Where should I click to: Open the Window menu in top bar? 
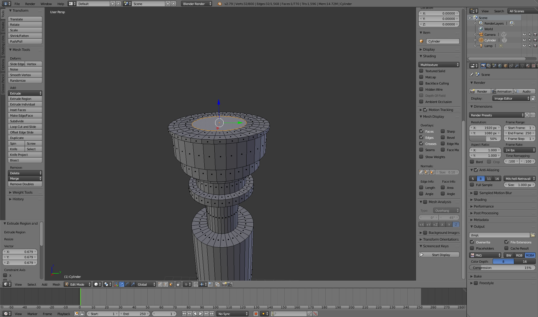click(46, 4)
